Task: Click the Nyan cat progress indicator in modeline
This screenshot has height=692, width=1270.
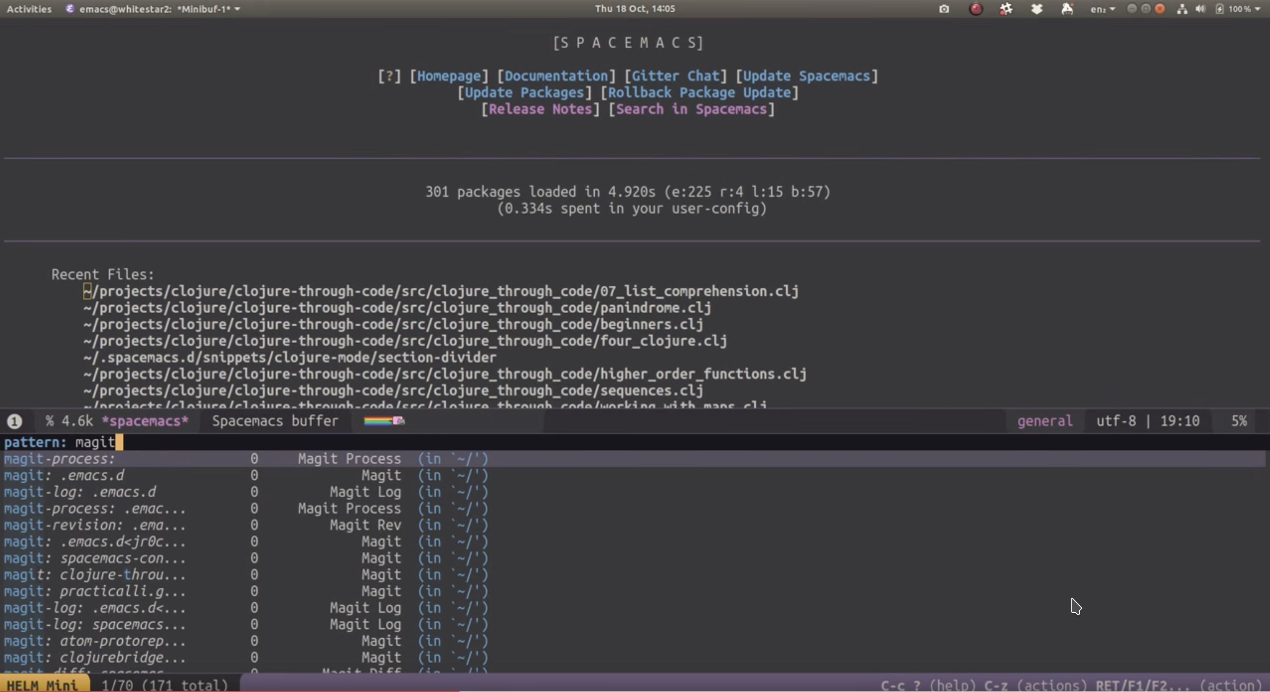Action: pos(384,421)
